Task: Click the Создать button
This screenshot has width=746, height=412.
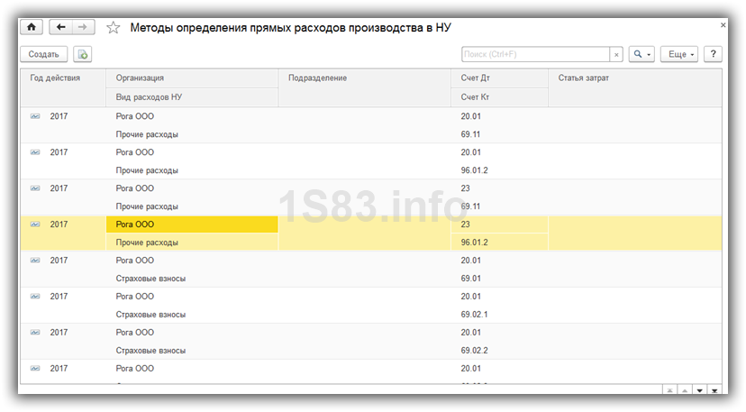Action: [x=44, y=54]
